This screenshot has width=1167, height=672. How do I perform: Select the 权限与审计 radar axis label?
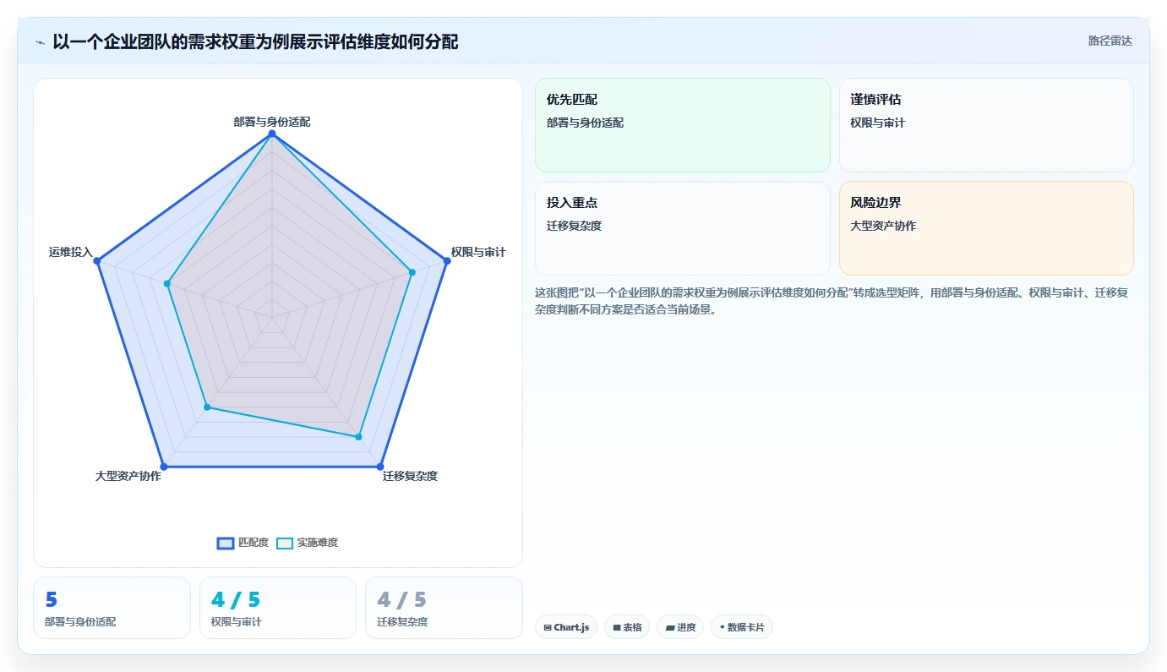tap(478, 252)
